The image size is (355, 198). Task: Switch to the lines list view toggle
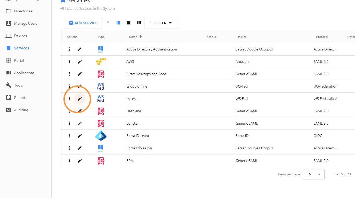coord(129,23)
